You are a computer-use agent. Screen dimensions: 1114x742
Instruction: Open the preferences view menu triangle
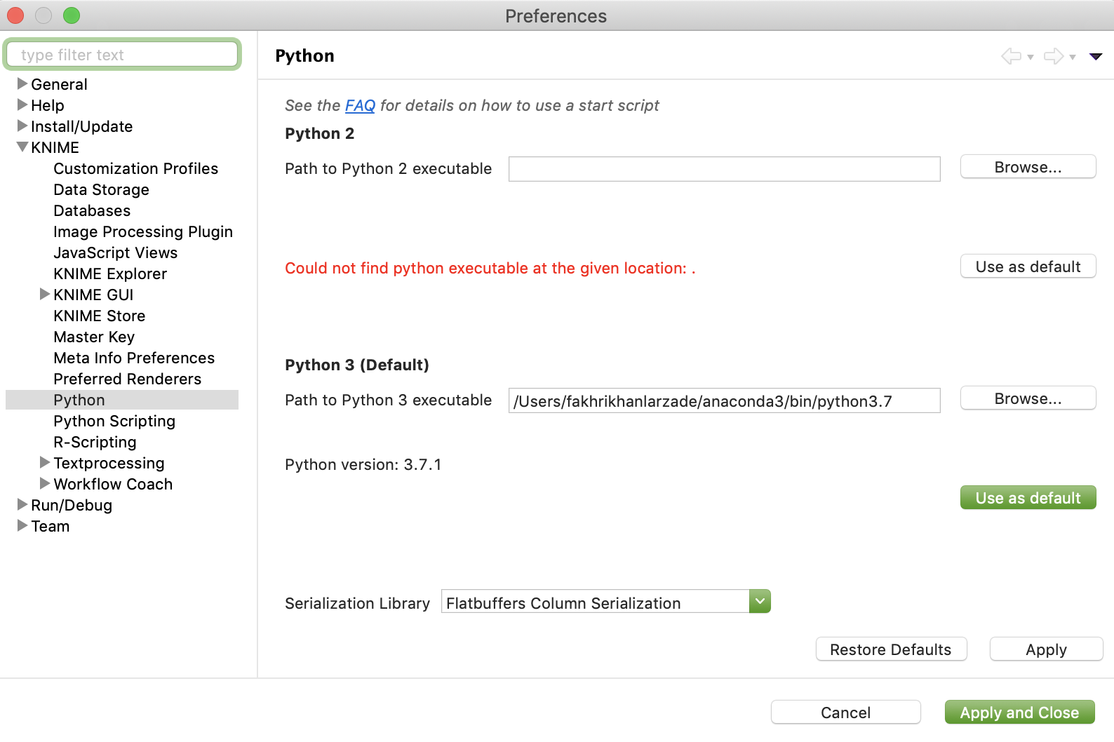click(1095, 56)
